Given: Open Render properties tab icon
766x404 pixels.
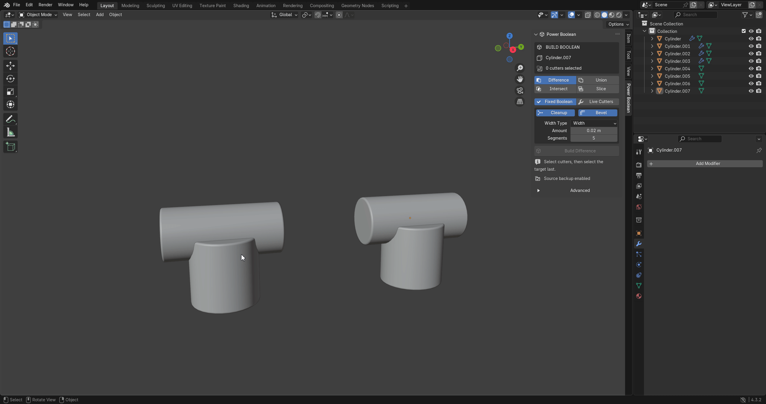Looking at the screenshot, I should tap(639, 165).
